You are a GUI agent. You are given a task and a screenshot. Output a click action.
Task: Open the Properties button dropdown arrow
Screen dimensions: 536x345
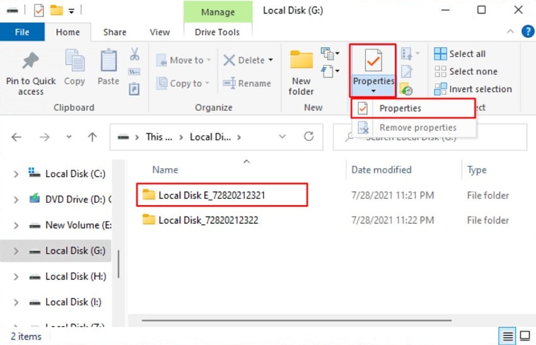373,91
